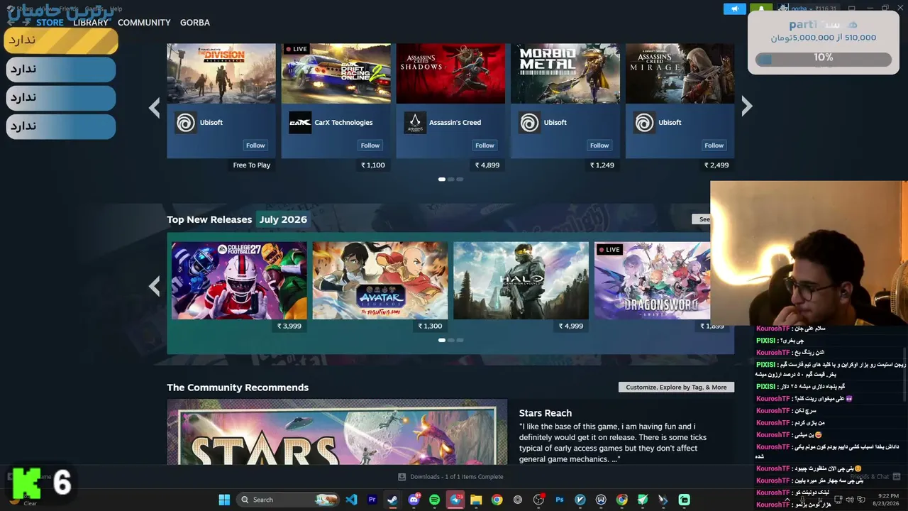This screenshot has width=908, height=511.
Task: Open Morbid Metal game thumbnail
Action: point(565,74)
